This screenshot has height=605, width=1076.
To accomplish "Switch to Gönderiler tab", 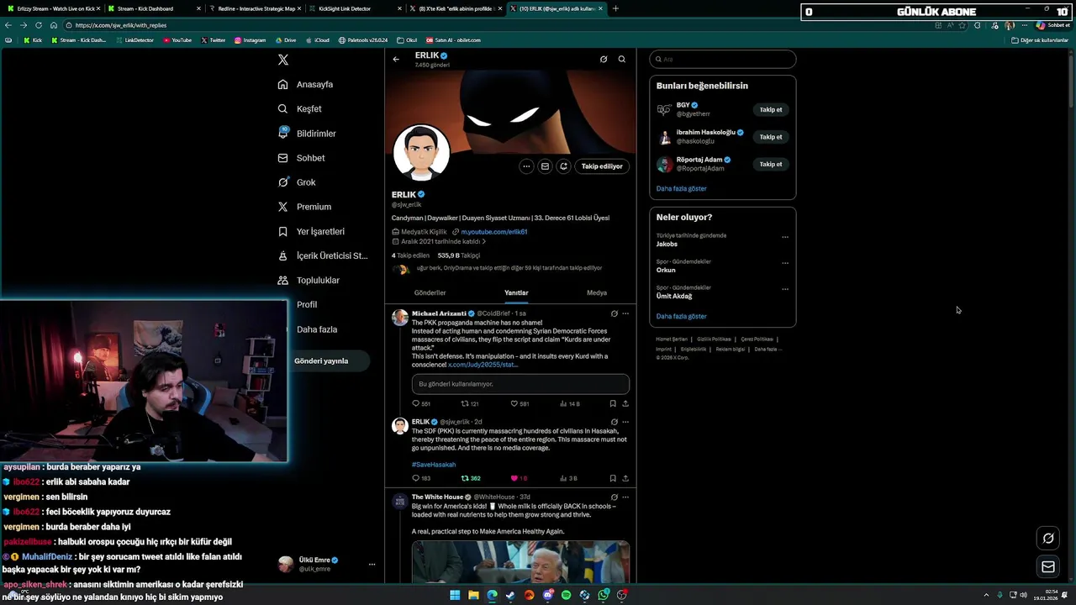I will pyautogui.click(x=430, y=292).
